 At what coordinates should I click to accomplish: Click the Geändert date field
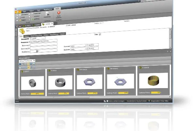pyautogui.click(x=92, y=48)
